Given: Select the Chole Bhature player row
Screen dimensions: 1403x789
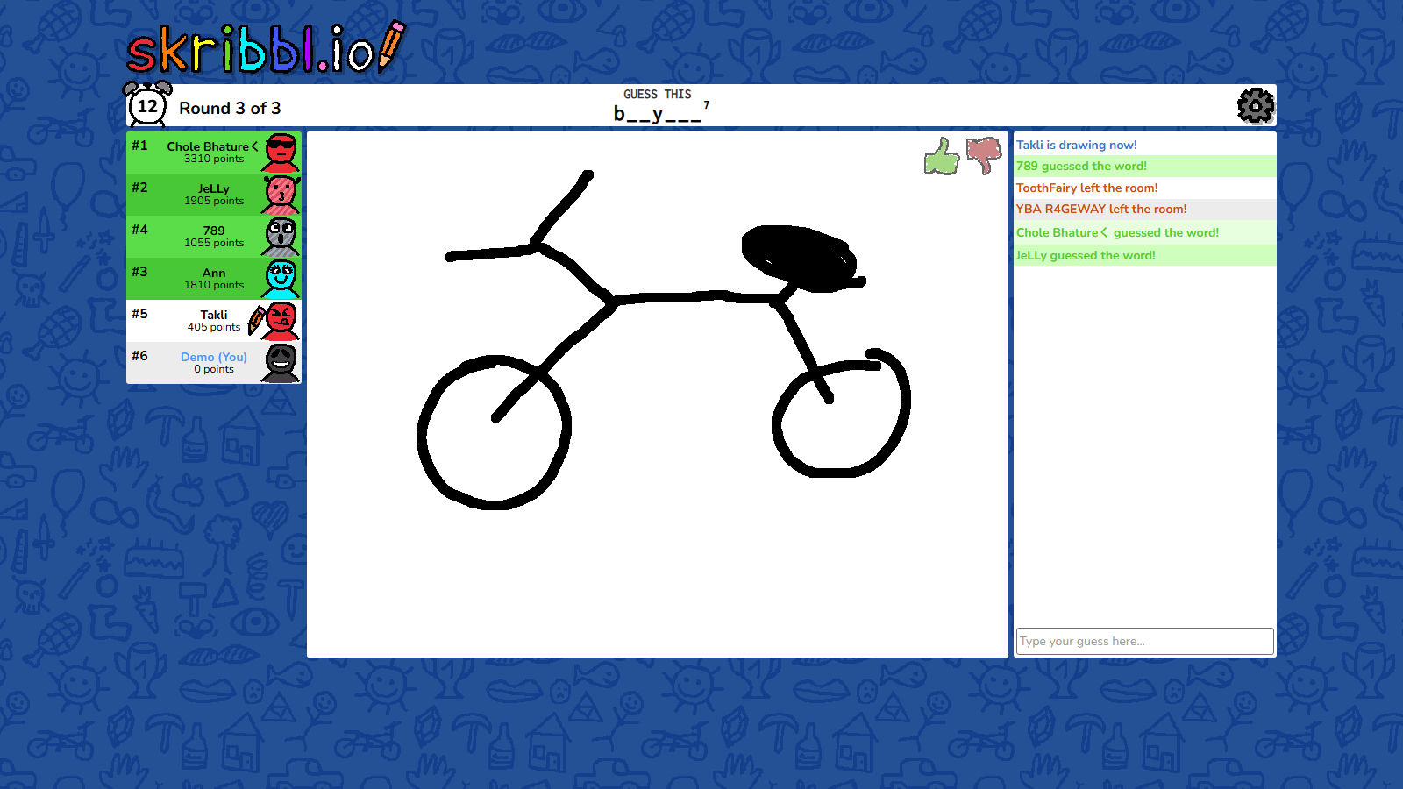Looking at the screenshot, I should point(214,153).
